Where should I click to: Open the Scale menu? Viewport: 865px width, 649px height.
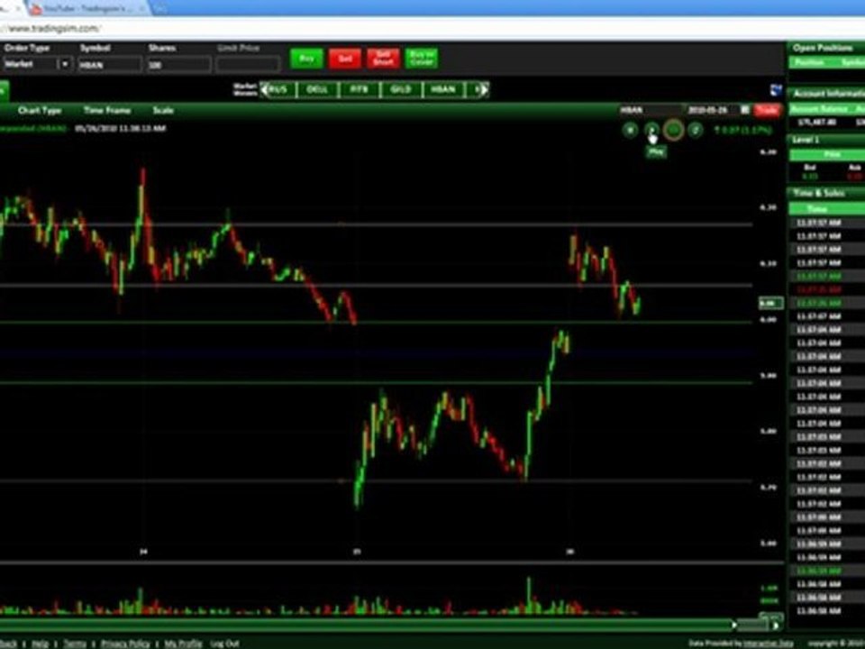click(163, 110)
